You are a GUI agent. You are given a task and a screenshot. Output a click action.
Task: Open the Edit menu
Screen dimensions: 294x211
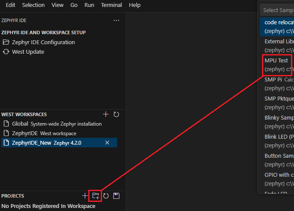10,5
